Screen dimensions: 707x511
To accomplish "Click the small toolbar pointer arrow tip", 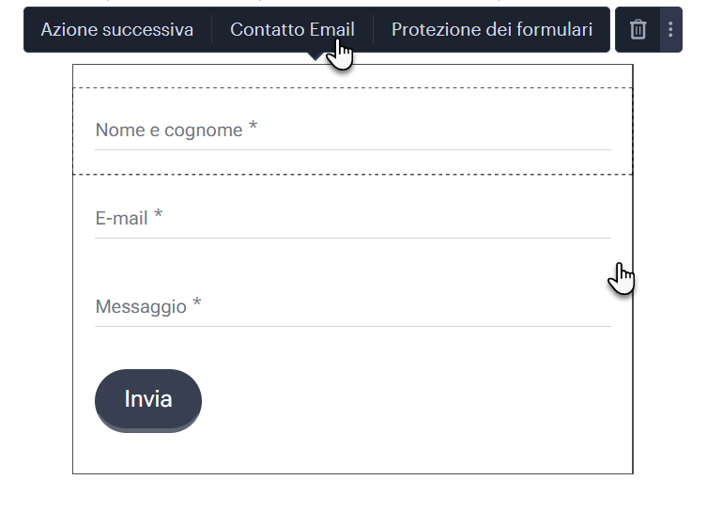I will pos(315,56).
